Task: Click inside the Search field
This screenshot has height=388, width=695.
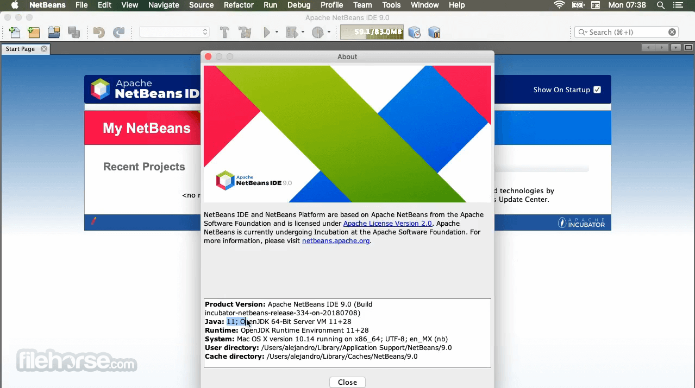Action: tap(624, 31)
